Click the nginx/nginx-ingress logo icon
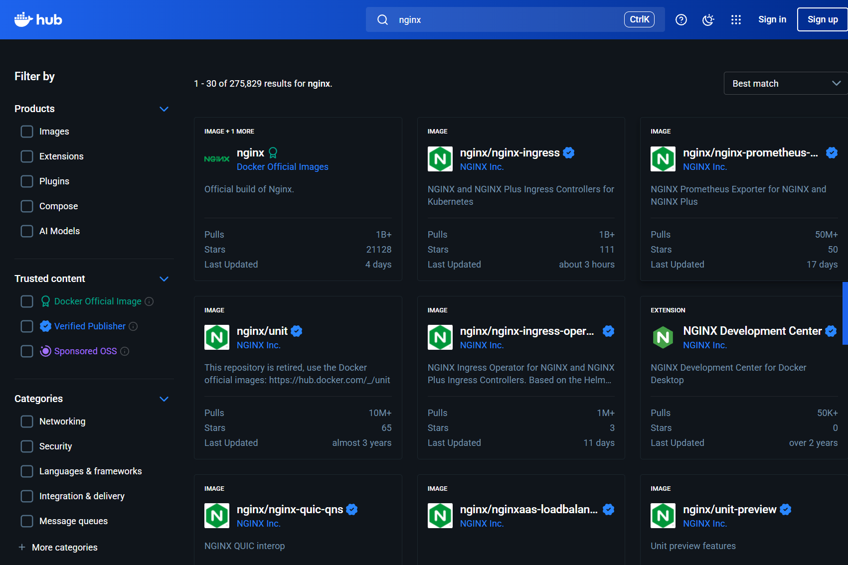 [440, 159]
